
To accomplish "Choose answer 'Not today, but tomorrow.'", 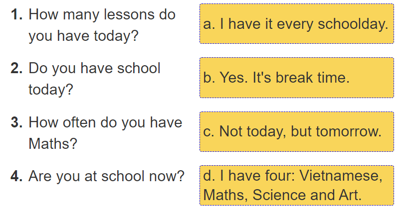I will [x=296, y=131].
